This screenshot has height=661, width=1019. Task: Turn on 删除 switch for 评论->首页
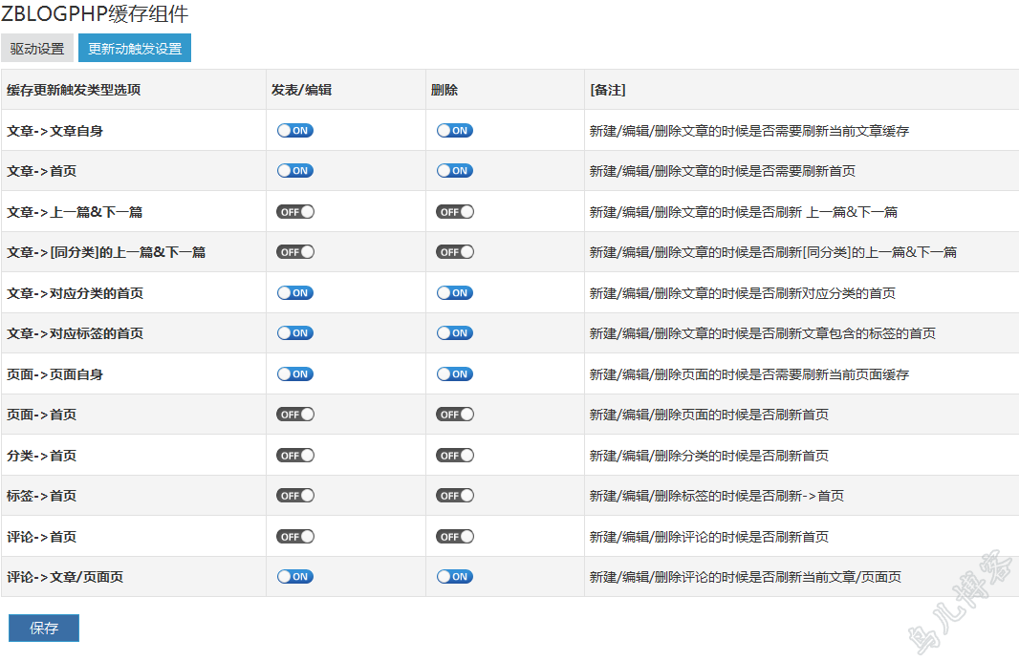point(455,536)
